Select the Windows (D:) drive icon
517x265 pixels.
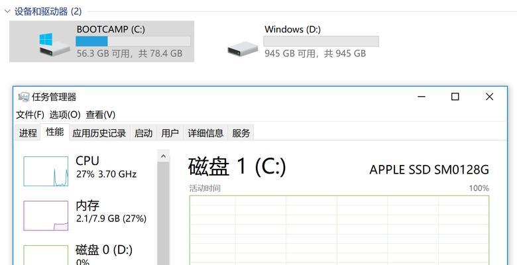[x=243, y=48]
